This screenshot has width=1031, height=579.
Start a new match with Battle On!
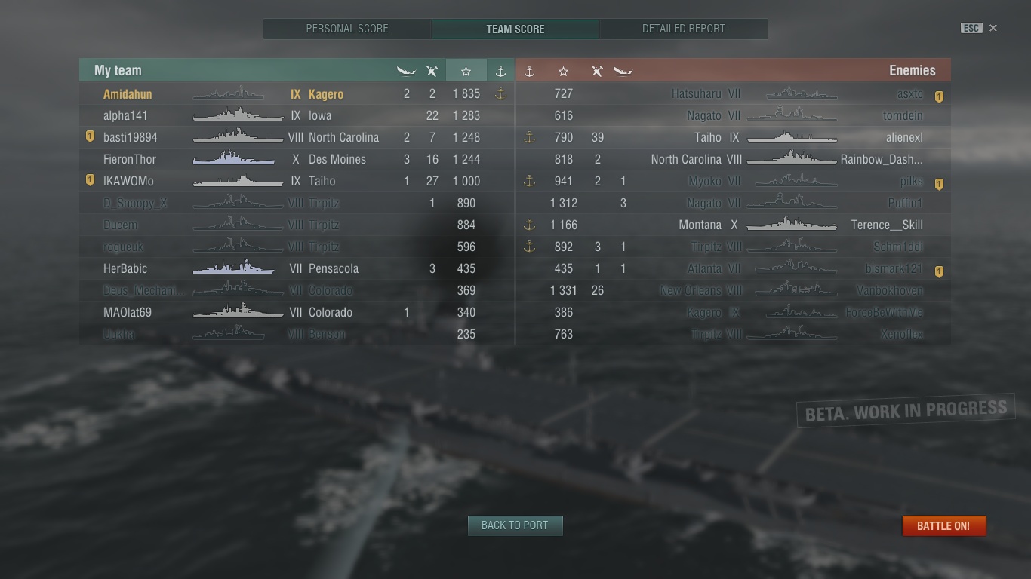click(x=943, y=525)
